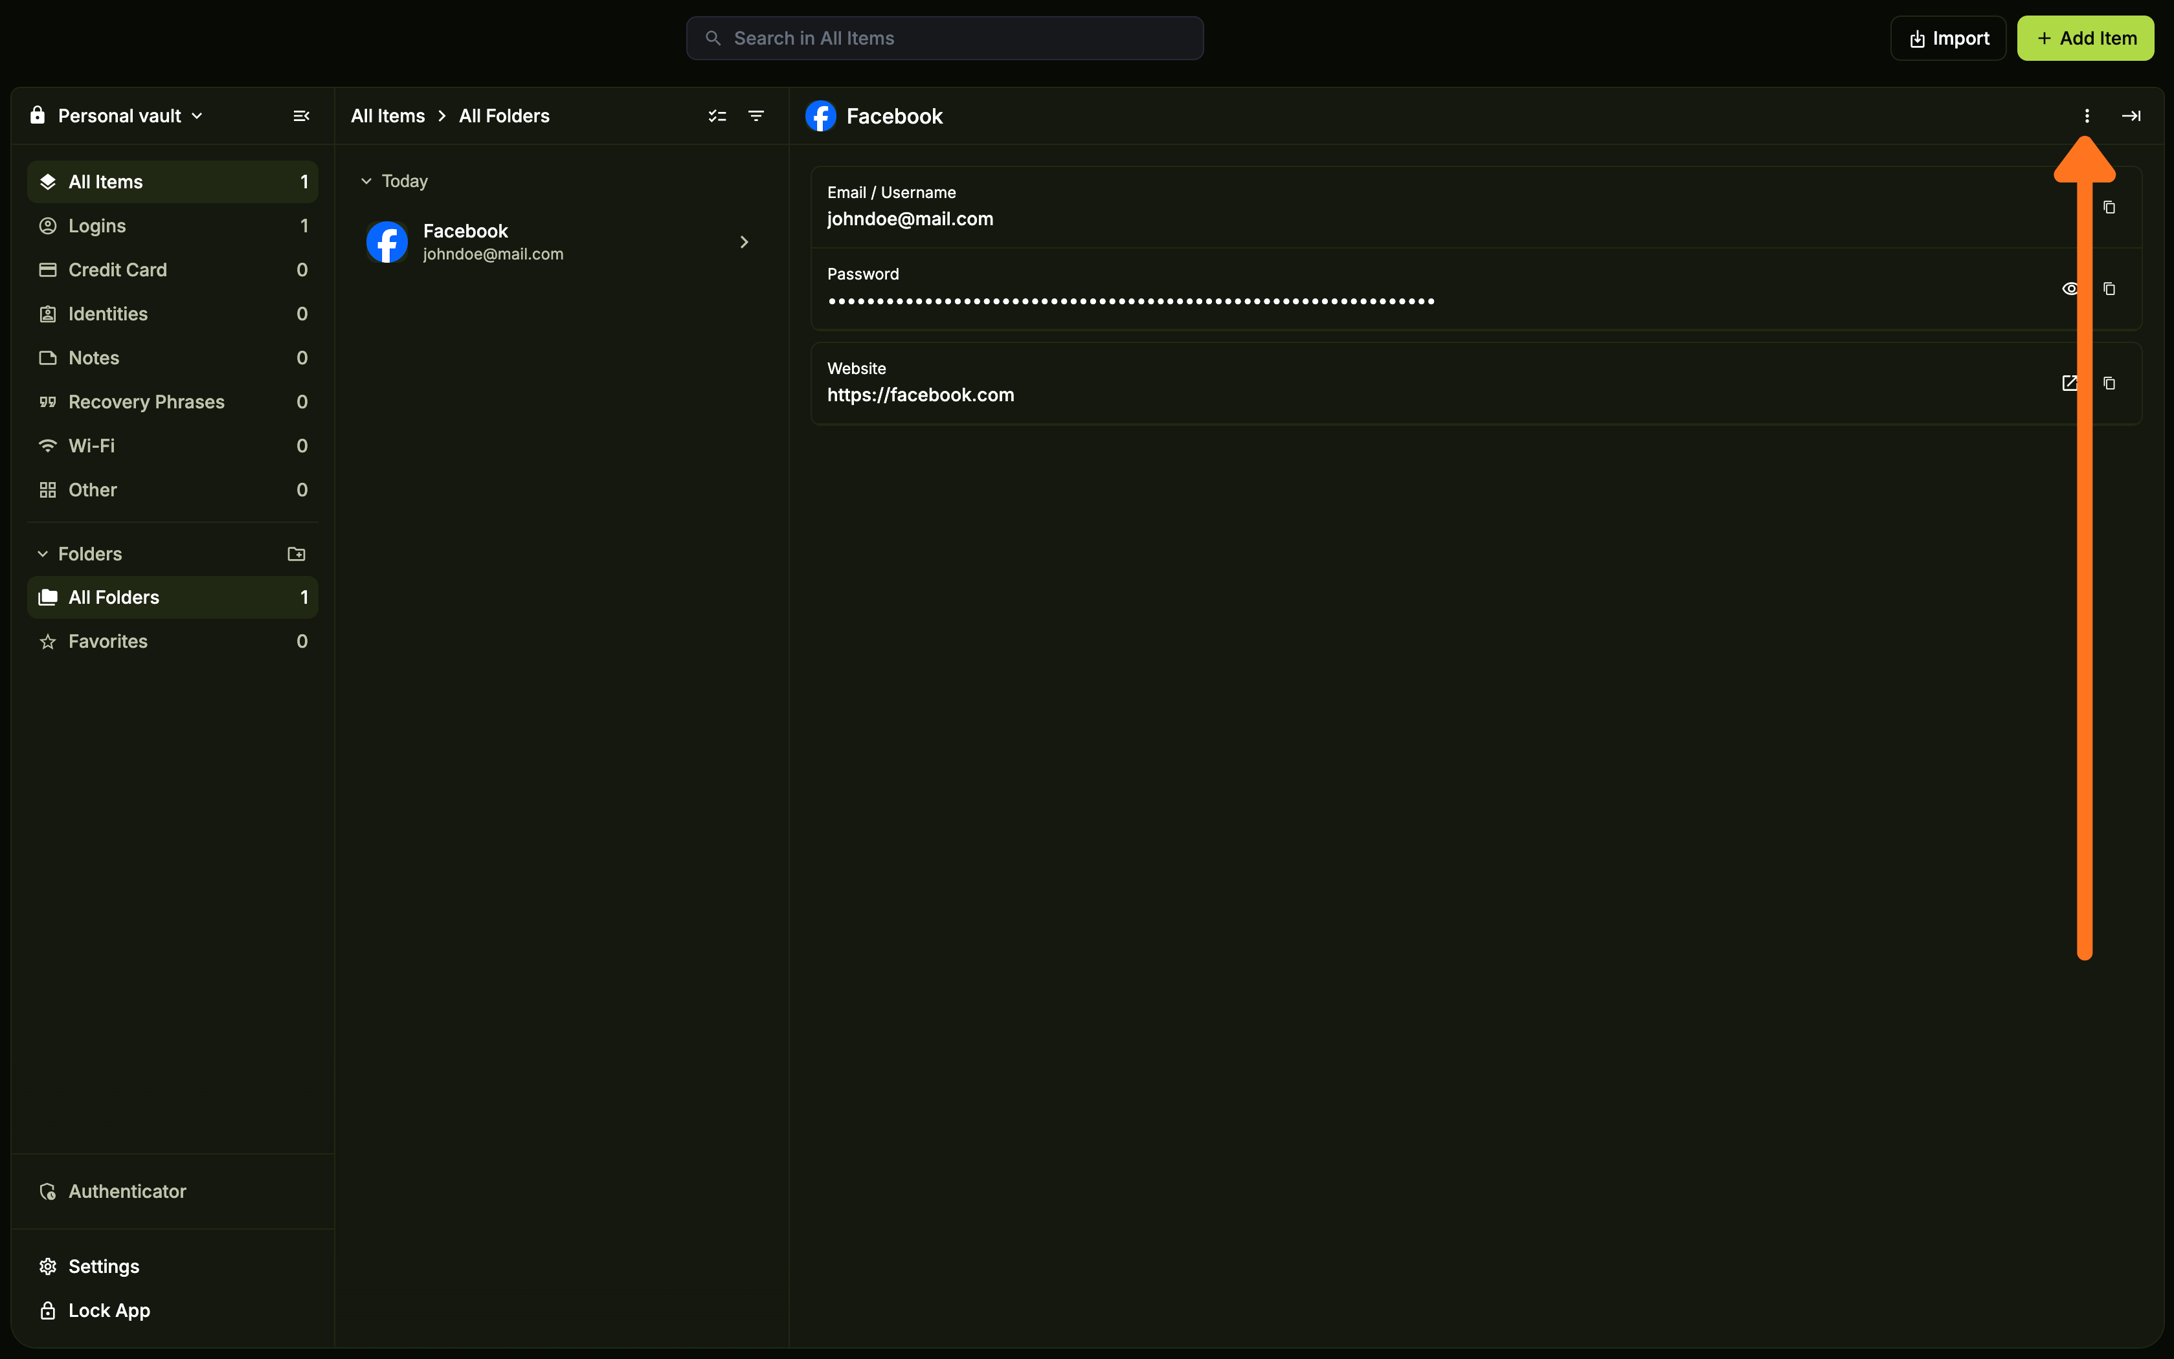Click the Add Item button
Screen dimensions: 2174x1359
coord(2085,39)
